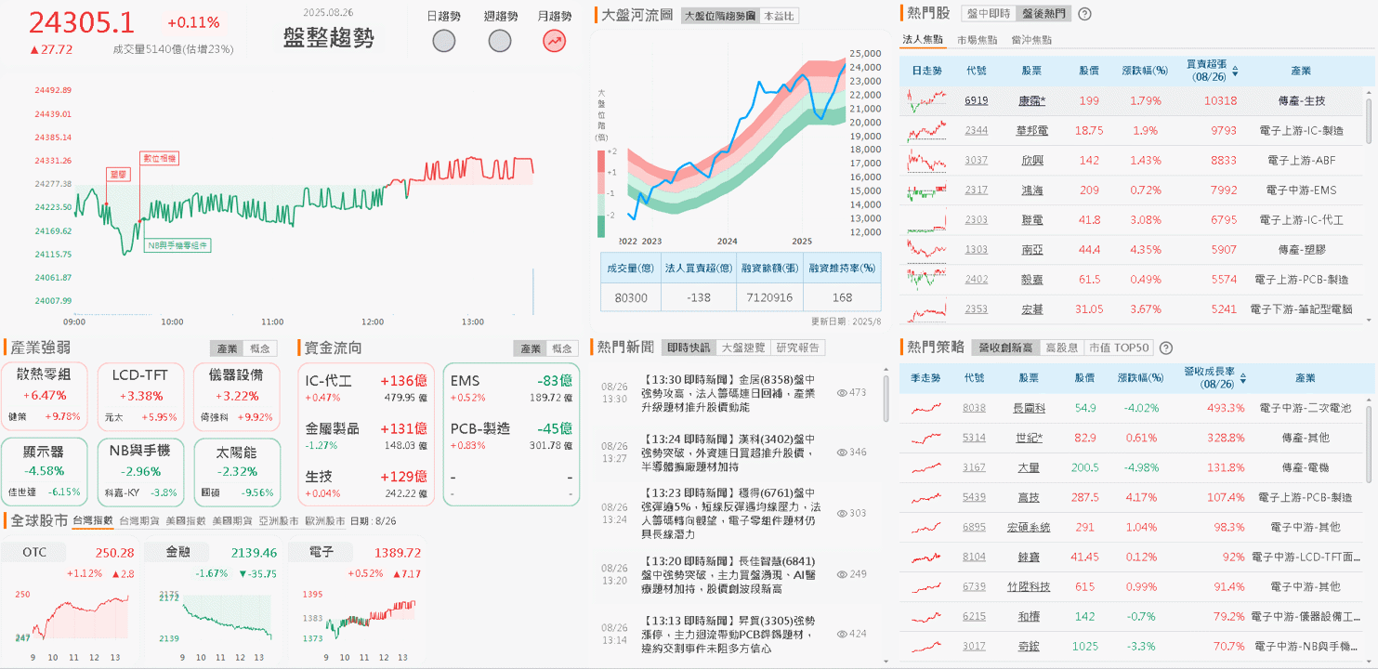Switch global markets to 歐洲股市
This screenshot has width=1378, height=669.
pos(325,521)
